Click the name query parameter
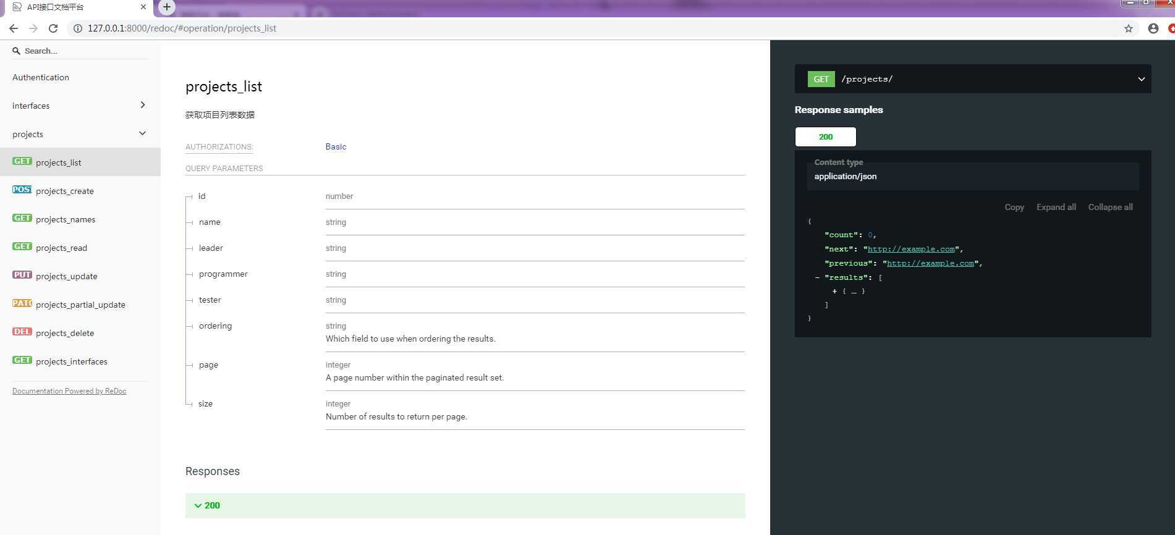The width and height of the screenshot is (1175, 535). click(x=210, y=222)
